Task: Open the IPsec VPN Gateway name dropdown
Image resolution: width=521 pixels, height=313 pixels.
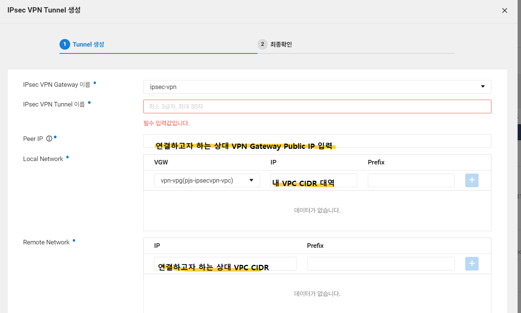Action: [x=317, y=87]
